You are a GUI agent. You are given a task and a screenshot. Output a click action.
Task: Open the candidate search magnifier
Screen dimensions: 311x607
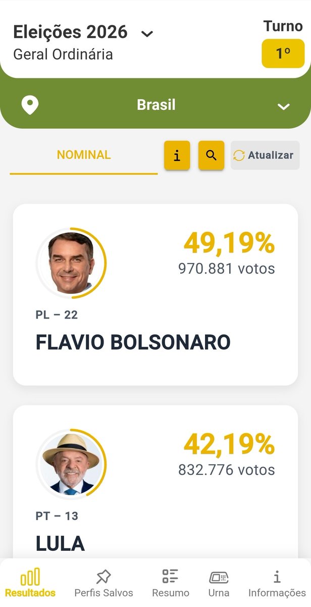click(x=211, y=155)
